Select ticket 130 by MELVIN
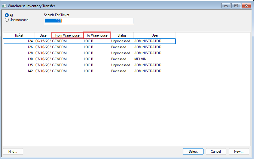Viewport: 254px width, 159px height. tap(89, 59)
